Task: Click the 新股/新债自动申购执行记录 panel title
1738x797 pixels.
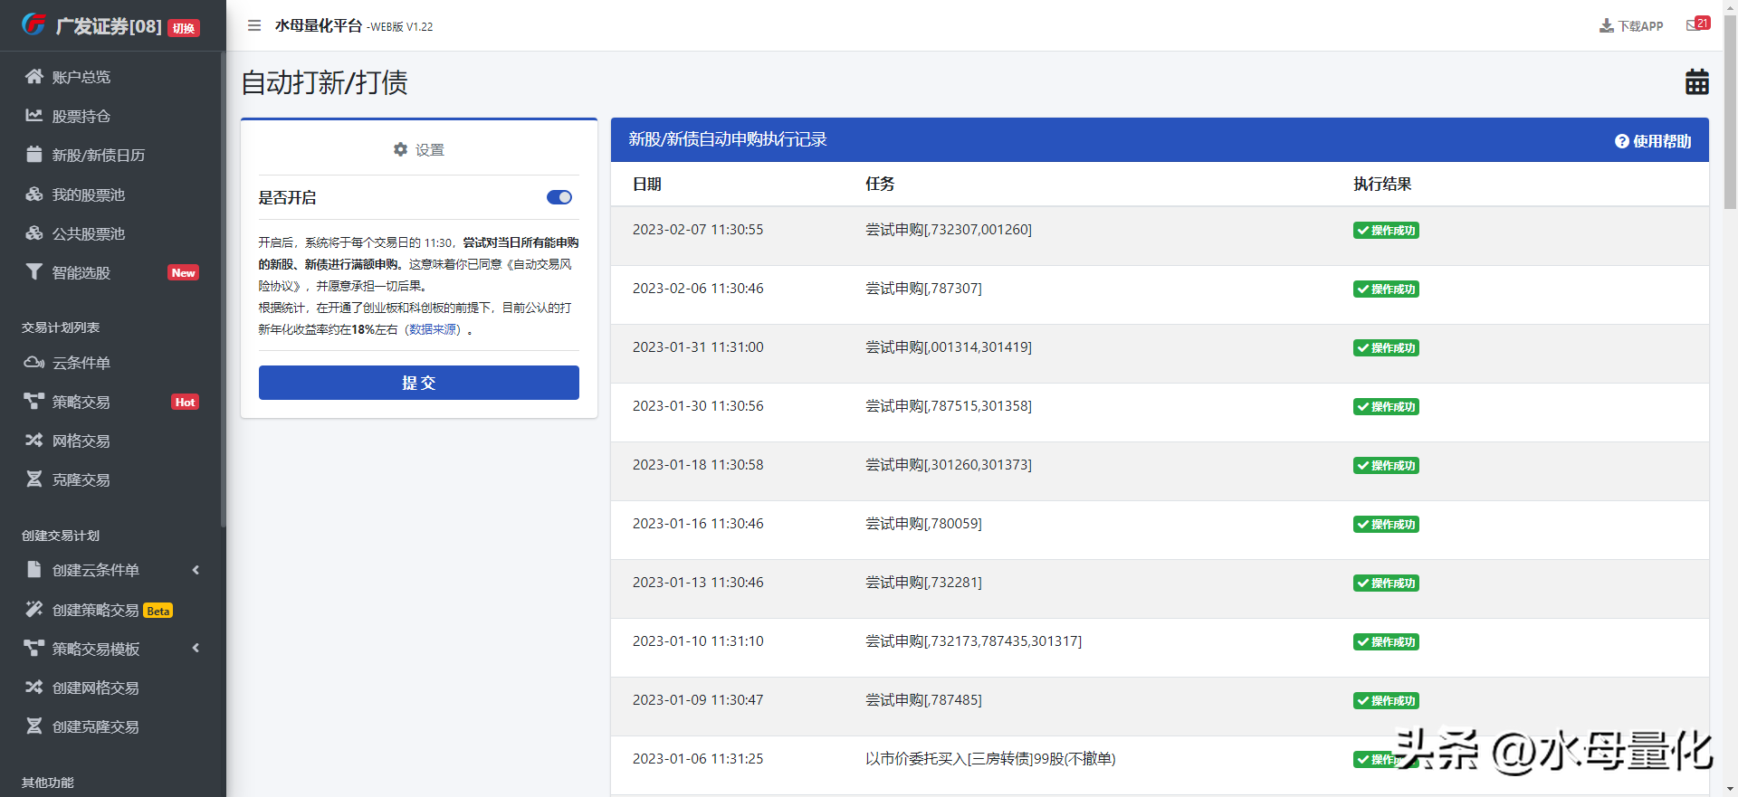Action: click(728, 139)
